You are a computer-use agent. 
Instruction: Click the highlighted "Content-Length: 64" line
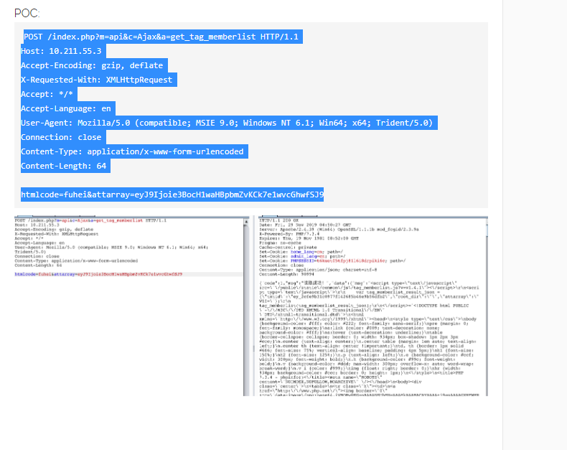tap(64, 166)
